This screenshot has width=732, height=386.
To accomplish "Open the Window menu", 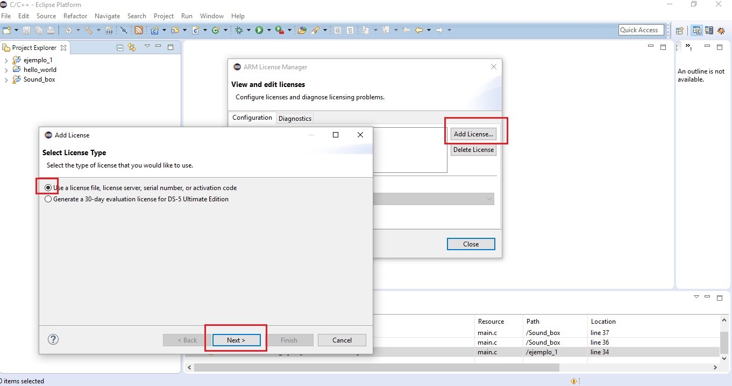I will pos(211,16).
